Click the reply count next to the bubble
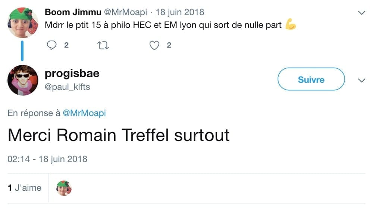 (66, 45)
